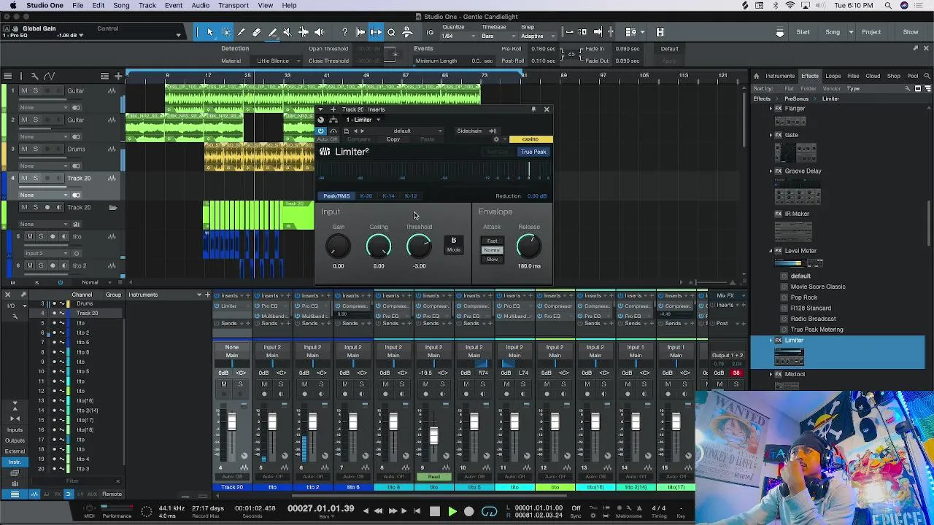Select the Range tool
Screen dimensions: 934x525
(x=225, y=32)
